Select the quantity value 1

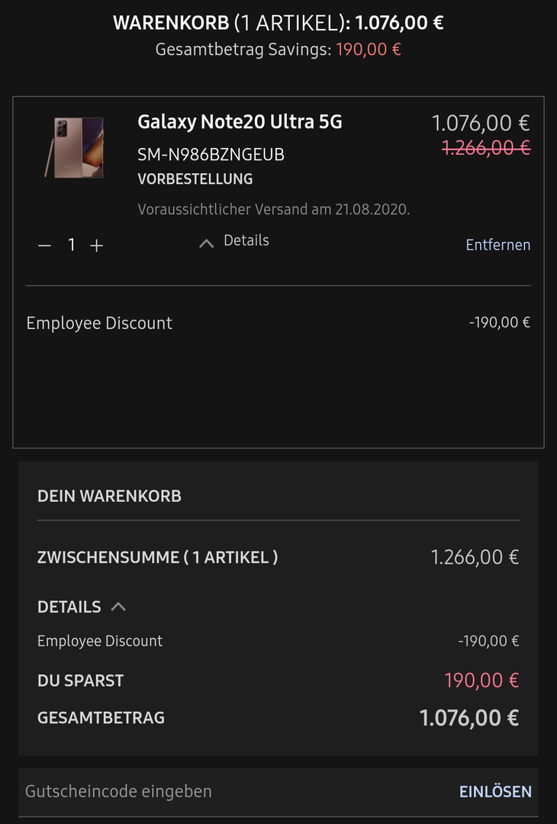point(71,245)
